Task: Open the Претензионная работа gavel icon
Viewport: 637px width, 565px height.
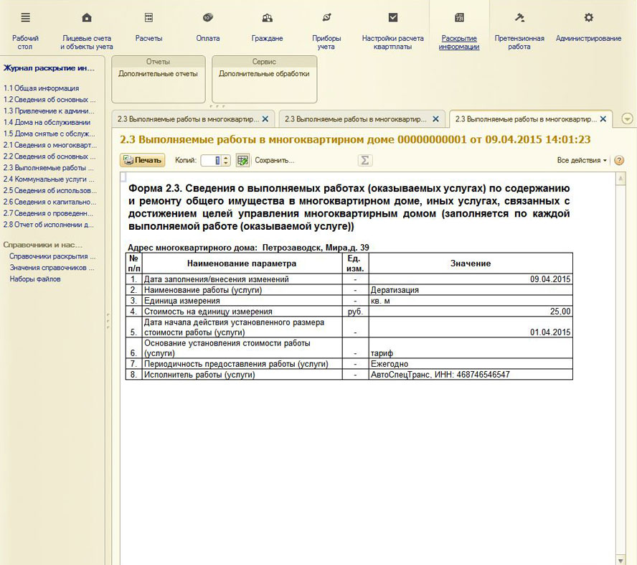Action: pyautogui.click(x=519, y=17)
